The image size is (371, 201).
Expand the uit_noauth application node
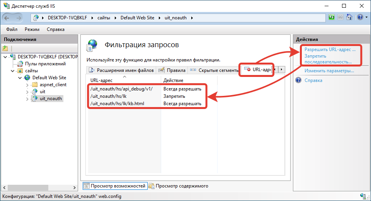tap(27, 99)
